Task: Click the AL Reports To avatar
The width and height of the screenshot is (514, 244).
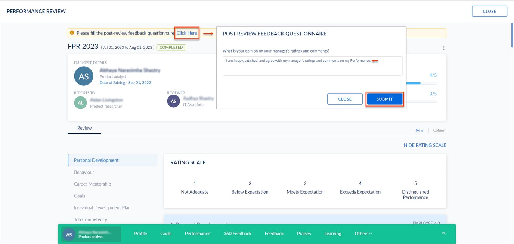Action: pos(80,103)
